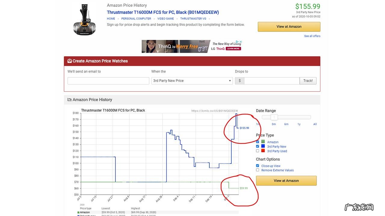The image size is (385, 216).
Task: Enable the 3rd Party Used checkbox
Action: [257, 151]
